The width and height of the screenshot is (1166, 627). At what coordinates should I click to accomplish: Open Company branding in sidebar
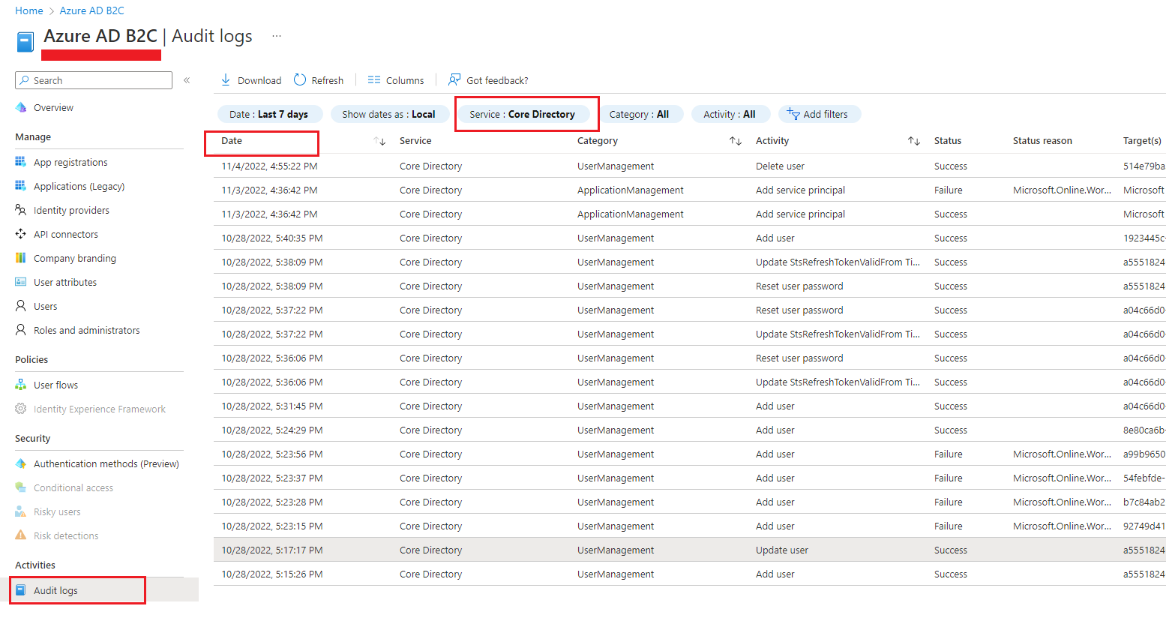point(75,258)
